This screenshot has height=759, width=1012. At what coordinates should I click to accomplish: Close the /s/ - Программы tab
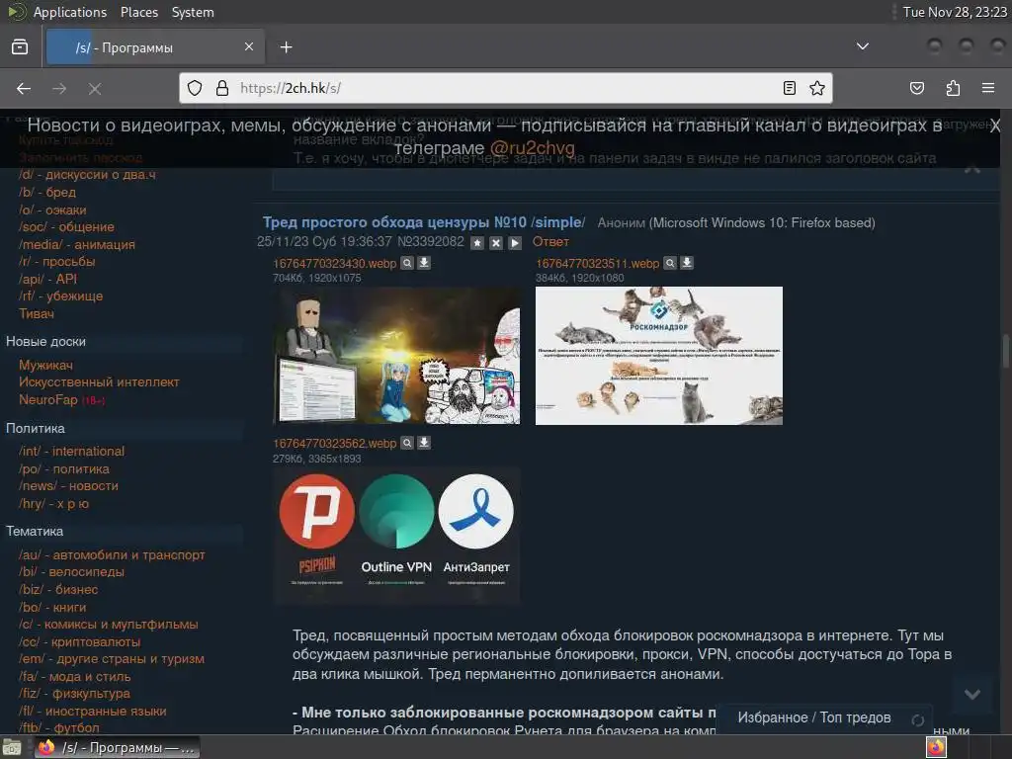click(x=248, y=46)
